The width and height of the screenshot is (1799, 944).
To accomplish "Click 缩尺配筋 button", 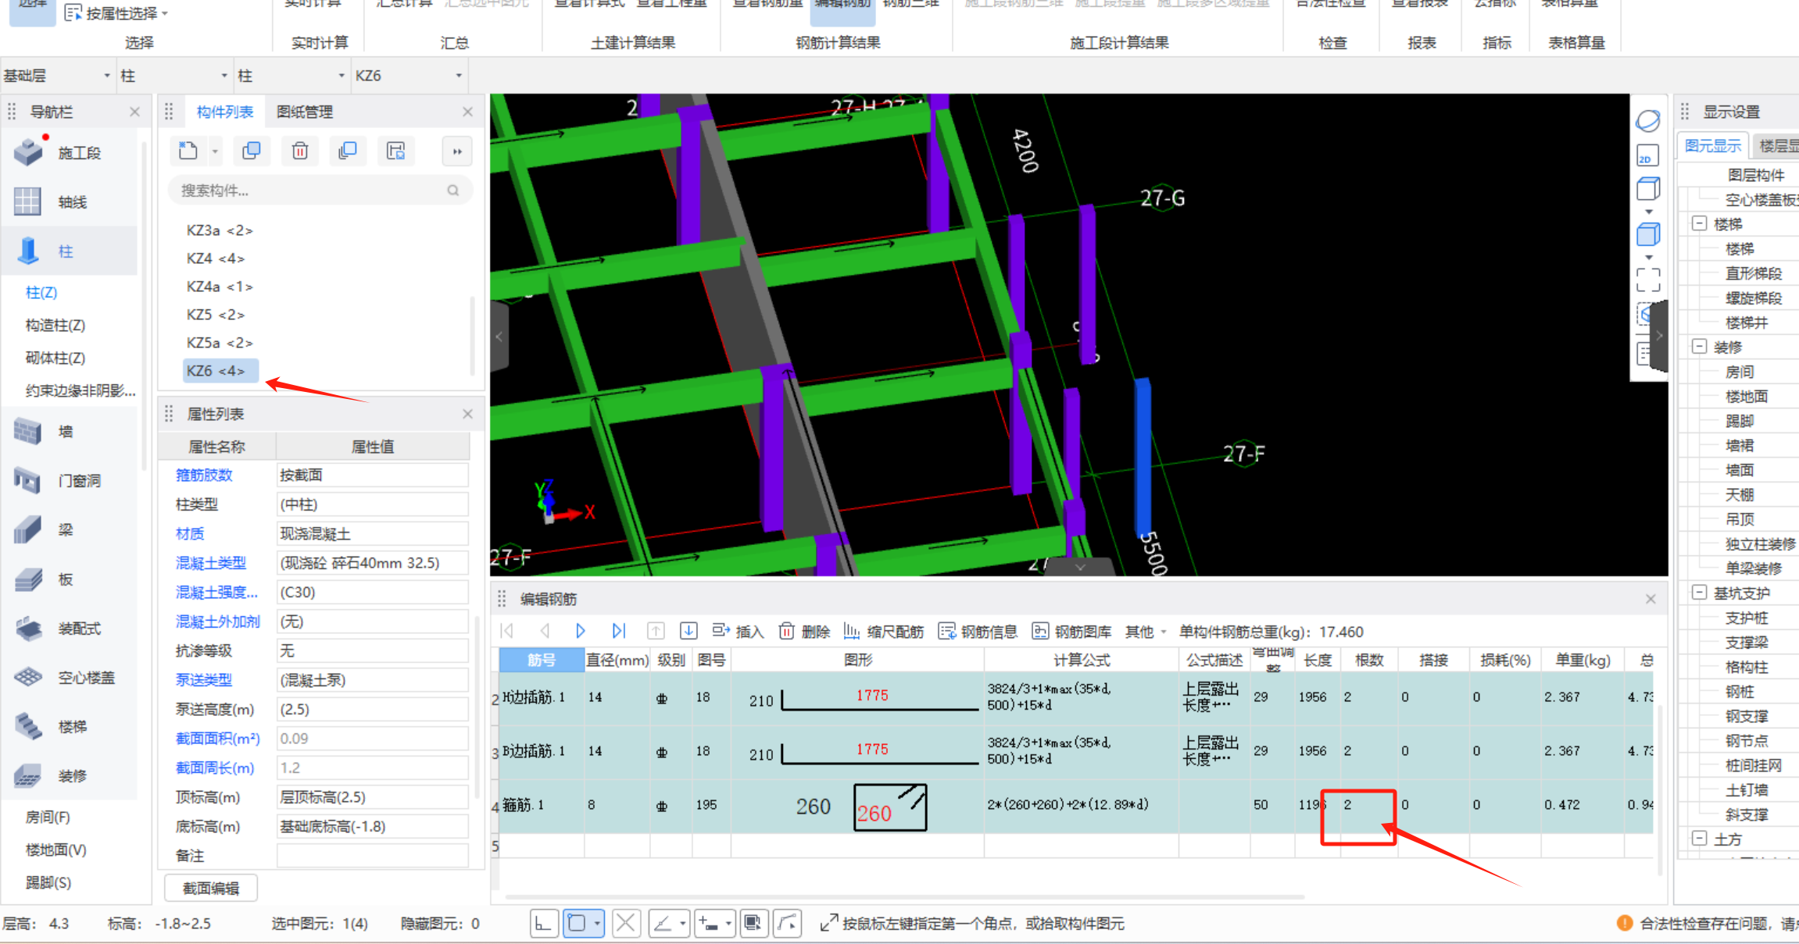I will (883, 632).
